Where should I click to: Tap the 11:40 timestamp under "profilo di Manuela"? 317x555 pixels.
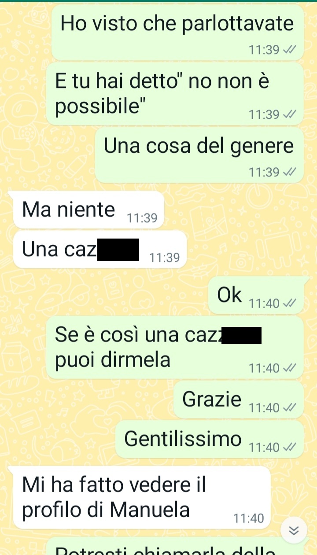pos(249,518)
